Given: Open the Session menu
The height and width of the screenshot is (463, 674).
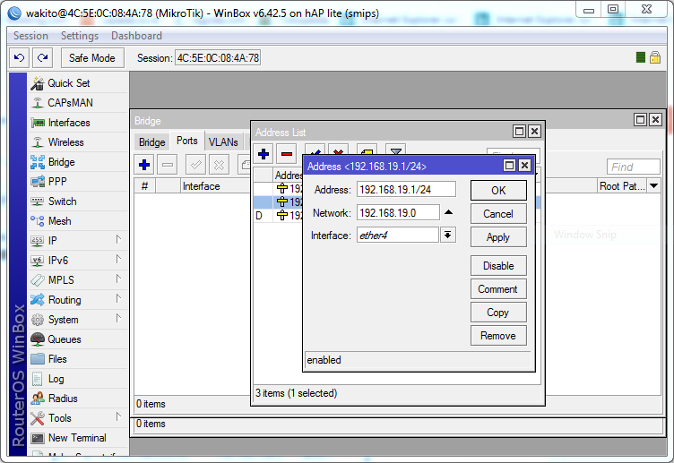Looking at the screenshot, I should 30,36.
